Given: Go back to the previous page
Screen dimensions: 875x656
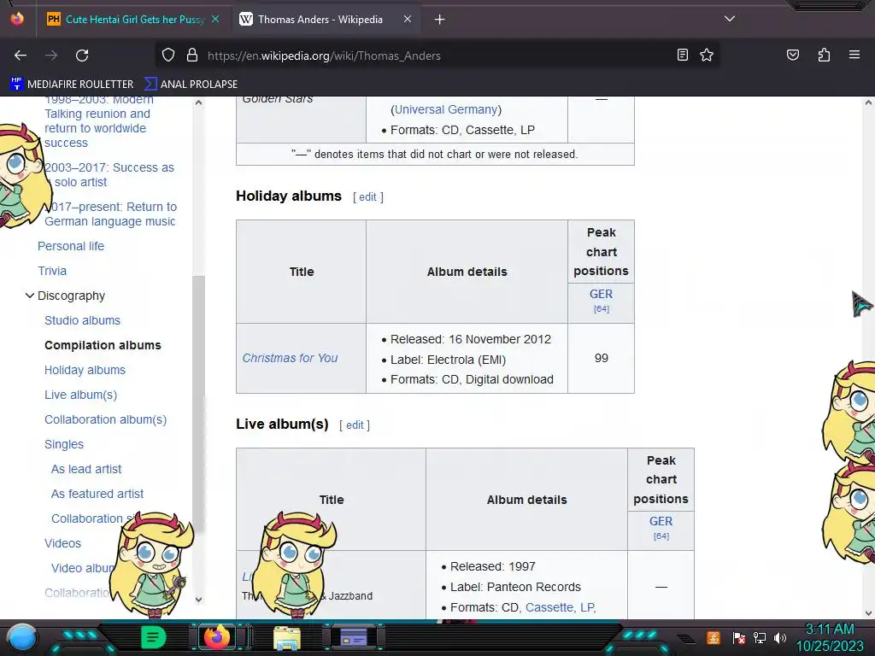Looking at the screenshot, I should 21,56.
